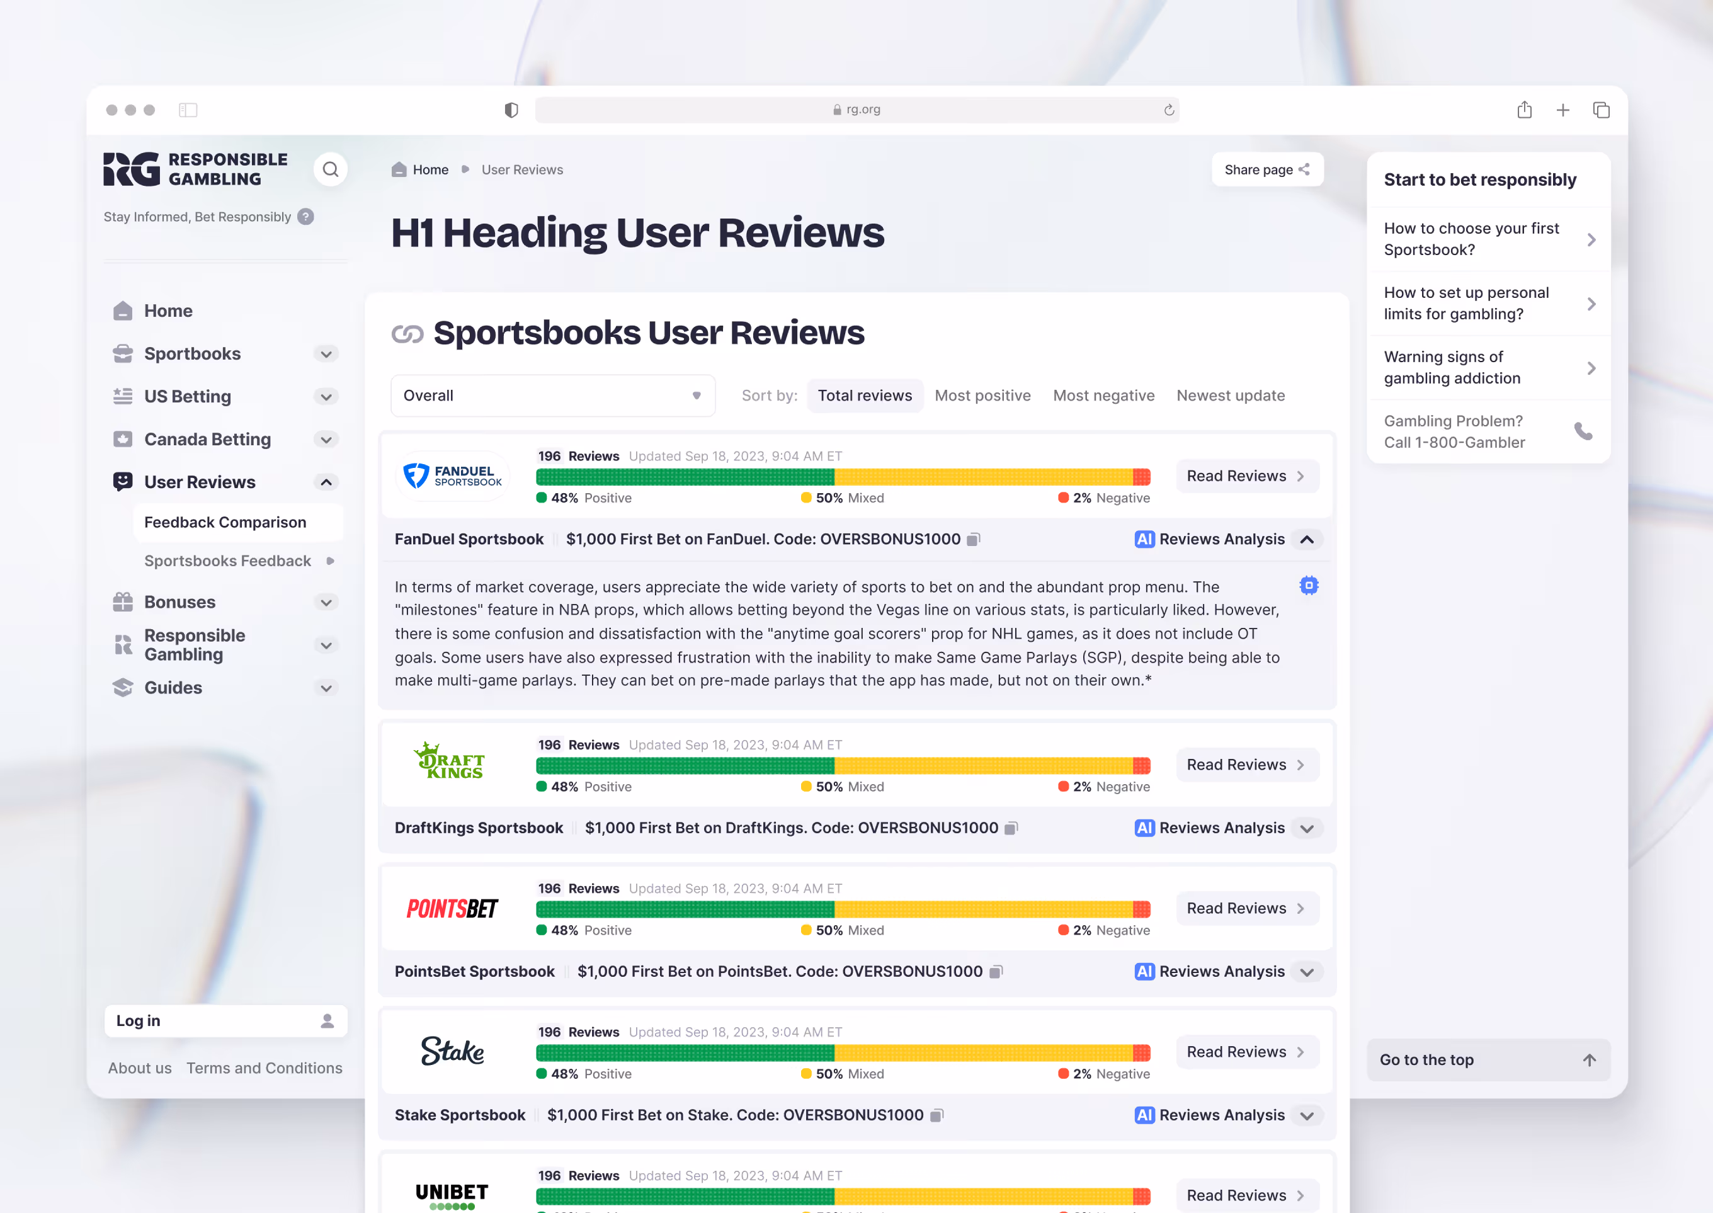Collapse FanDuel Reviews Analysis section
Screen dimensions: 1713x1213
1307,539
